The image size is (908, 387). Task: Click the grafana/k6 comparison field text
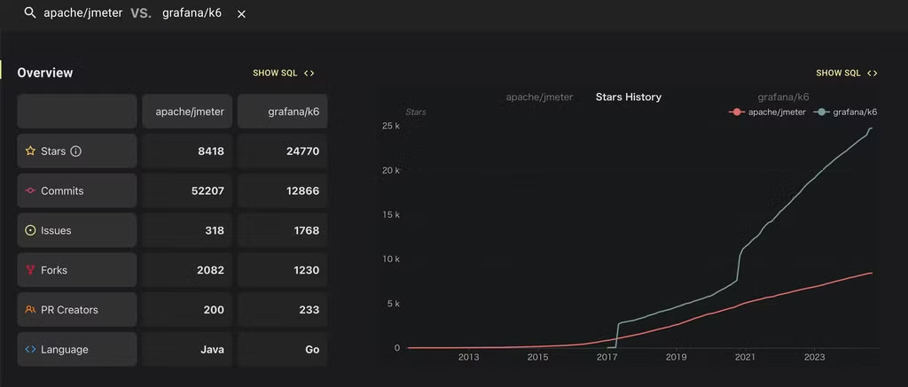click(x=192, y=13)
